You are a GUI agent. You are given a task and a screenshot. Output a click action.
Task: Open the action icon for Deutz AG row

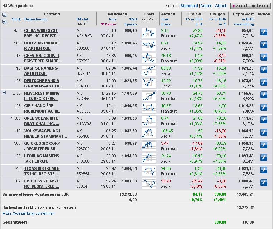click(264, 45)
